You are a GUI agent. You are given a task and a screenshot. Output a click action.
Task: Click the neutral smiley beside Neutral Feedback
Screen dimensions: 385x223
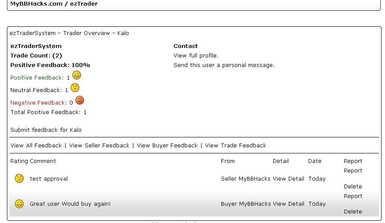tap(75, 88)
